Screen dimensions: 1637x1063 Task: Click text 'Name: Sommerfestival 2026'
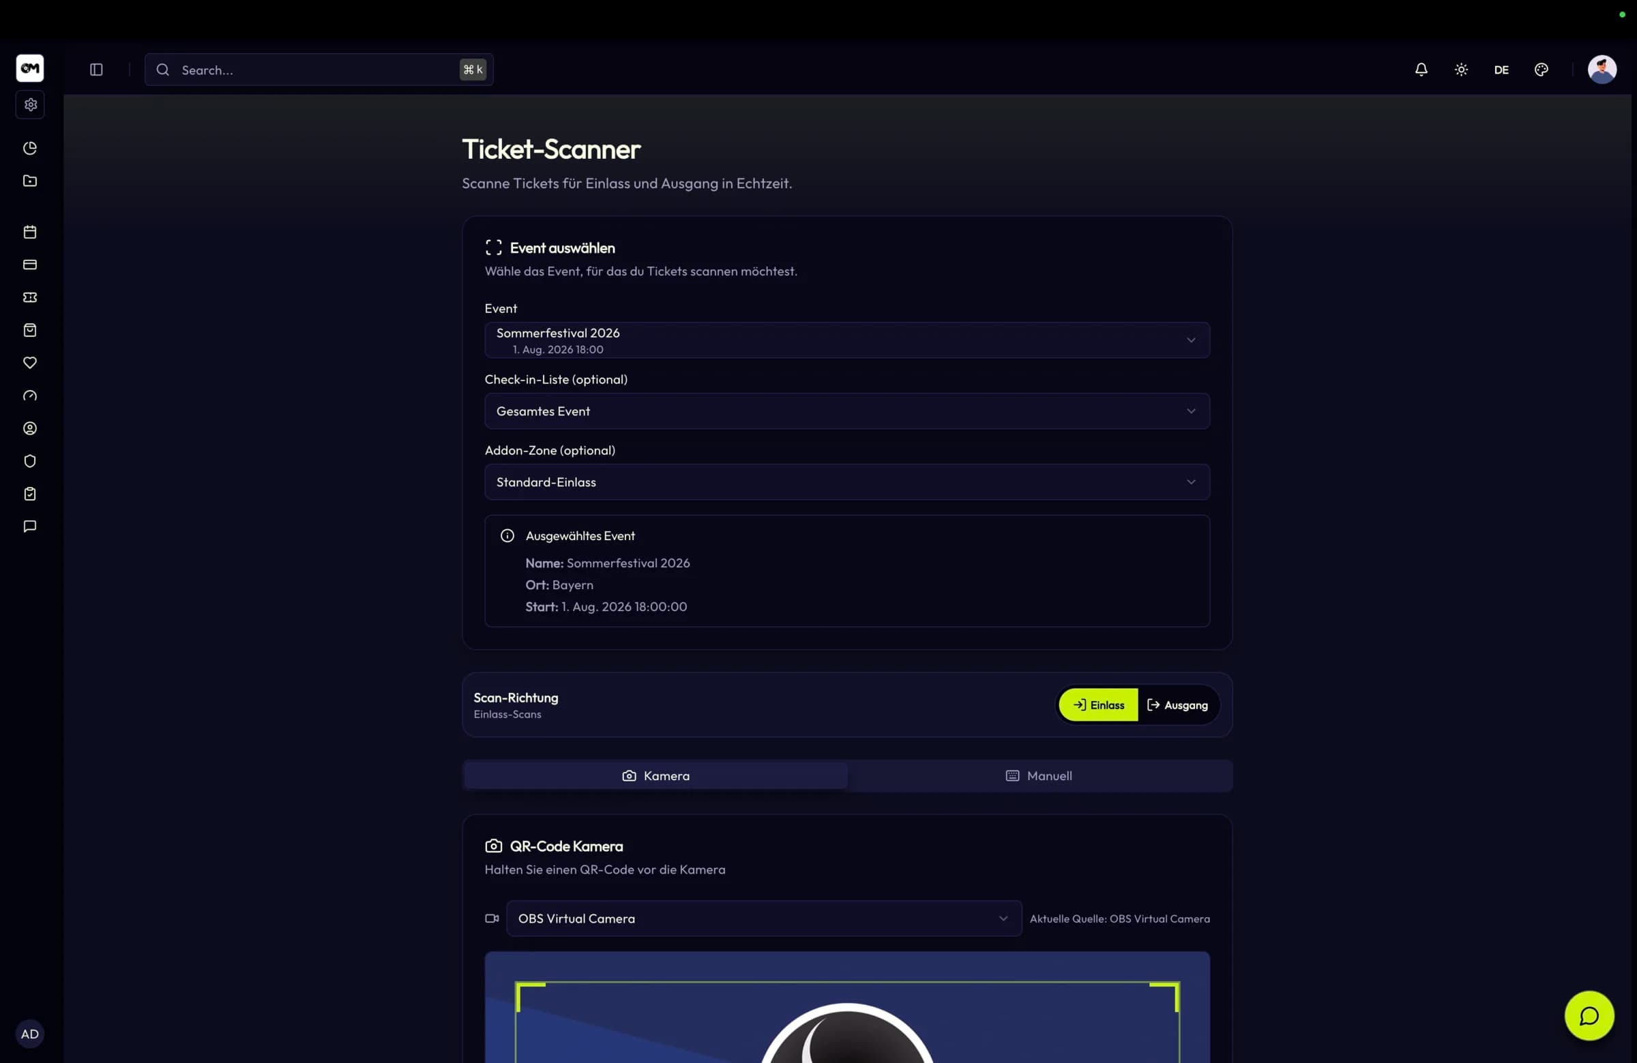[x=607, y=563]
